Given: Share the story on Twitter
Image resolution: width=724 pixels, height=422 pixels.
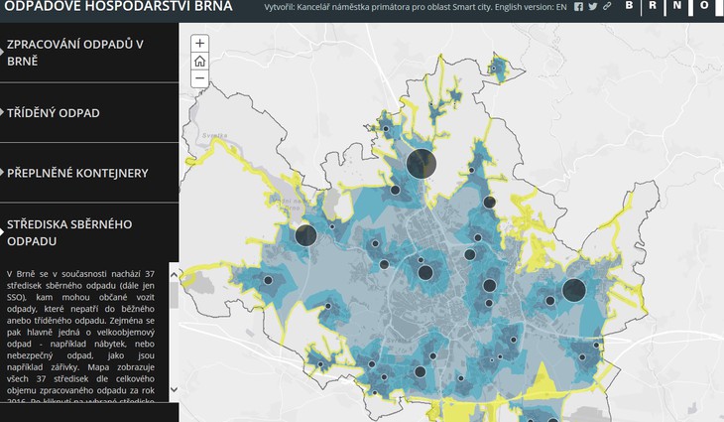Looking at the screenshot, I should click(593, 7).
